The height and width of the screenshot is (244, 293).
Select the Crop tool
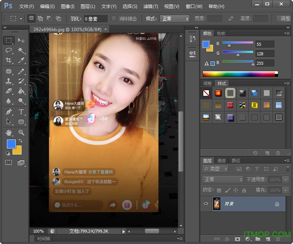click(9, 60)
